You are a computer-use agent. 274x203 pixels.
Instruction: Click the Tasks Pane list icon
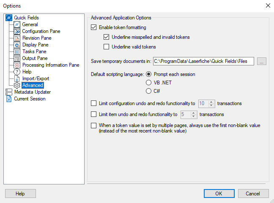[x=17, y=51]
